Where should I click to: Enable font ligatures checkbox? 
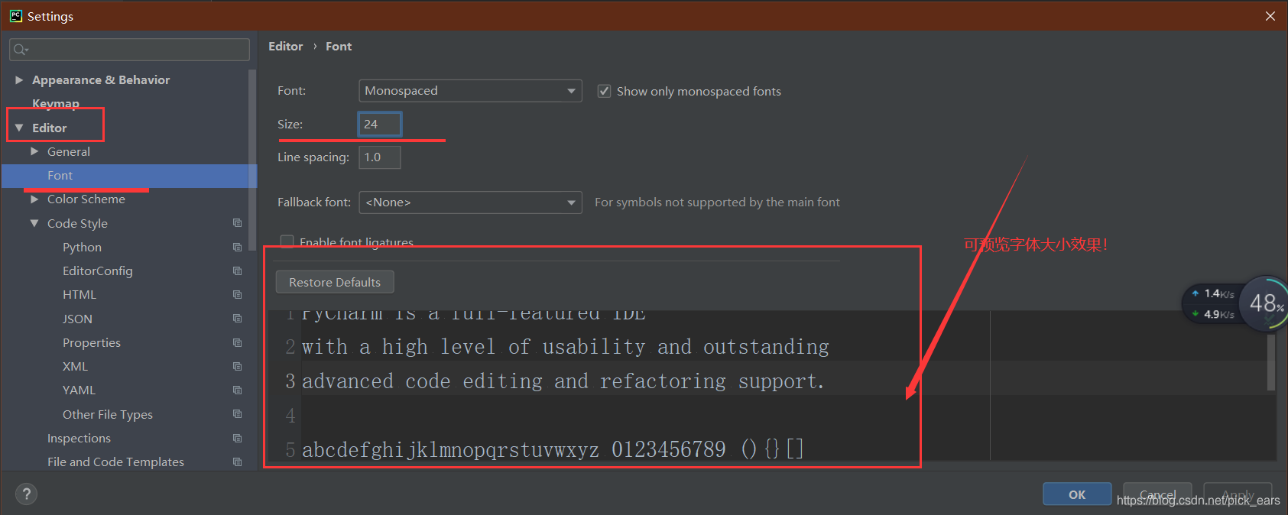287,241
